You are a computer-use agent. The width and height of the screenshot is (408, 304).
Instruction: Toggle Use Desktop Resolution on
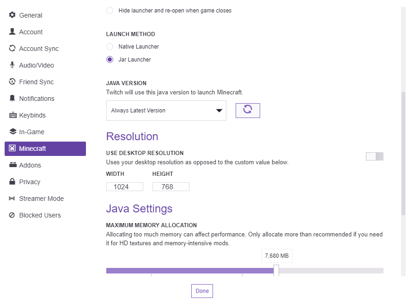[x=374, y=156]
